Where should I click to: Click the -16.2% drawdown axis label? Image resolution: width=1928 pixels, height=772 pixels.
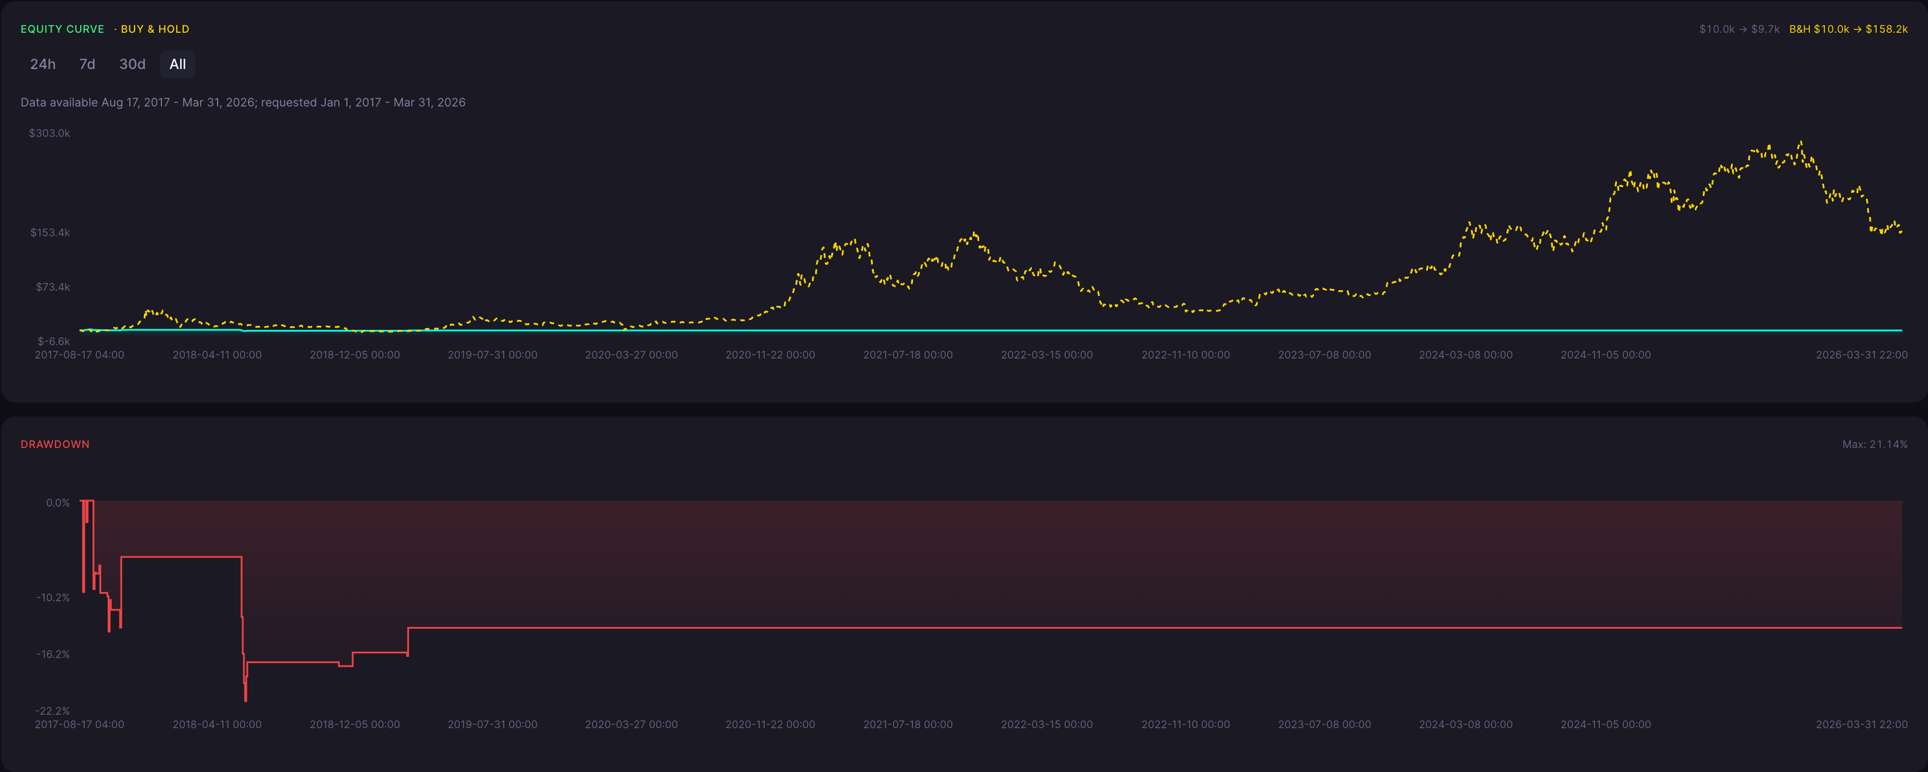(x=53, y=654)
